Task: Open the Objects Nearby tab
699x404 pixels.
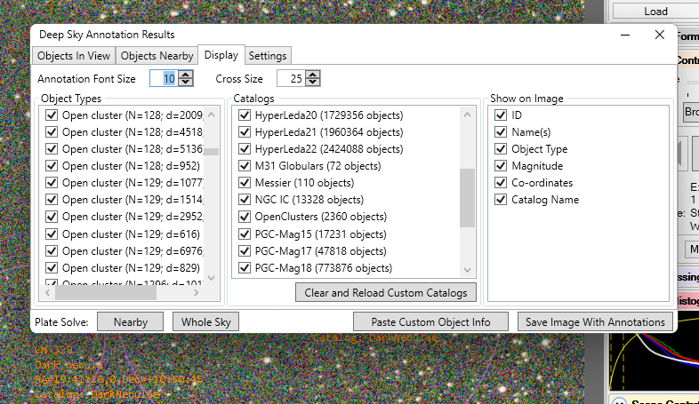Action: (x=157, y=56)
